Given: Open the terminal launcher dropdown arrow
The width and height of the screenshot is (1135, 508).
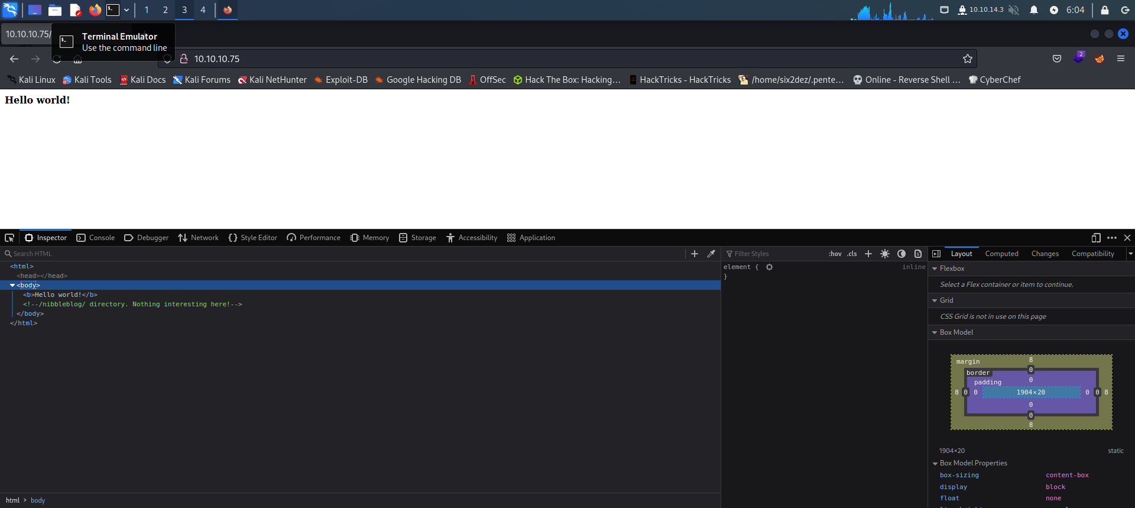Looking at the screenshot, I should [127, 10].
